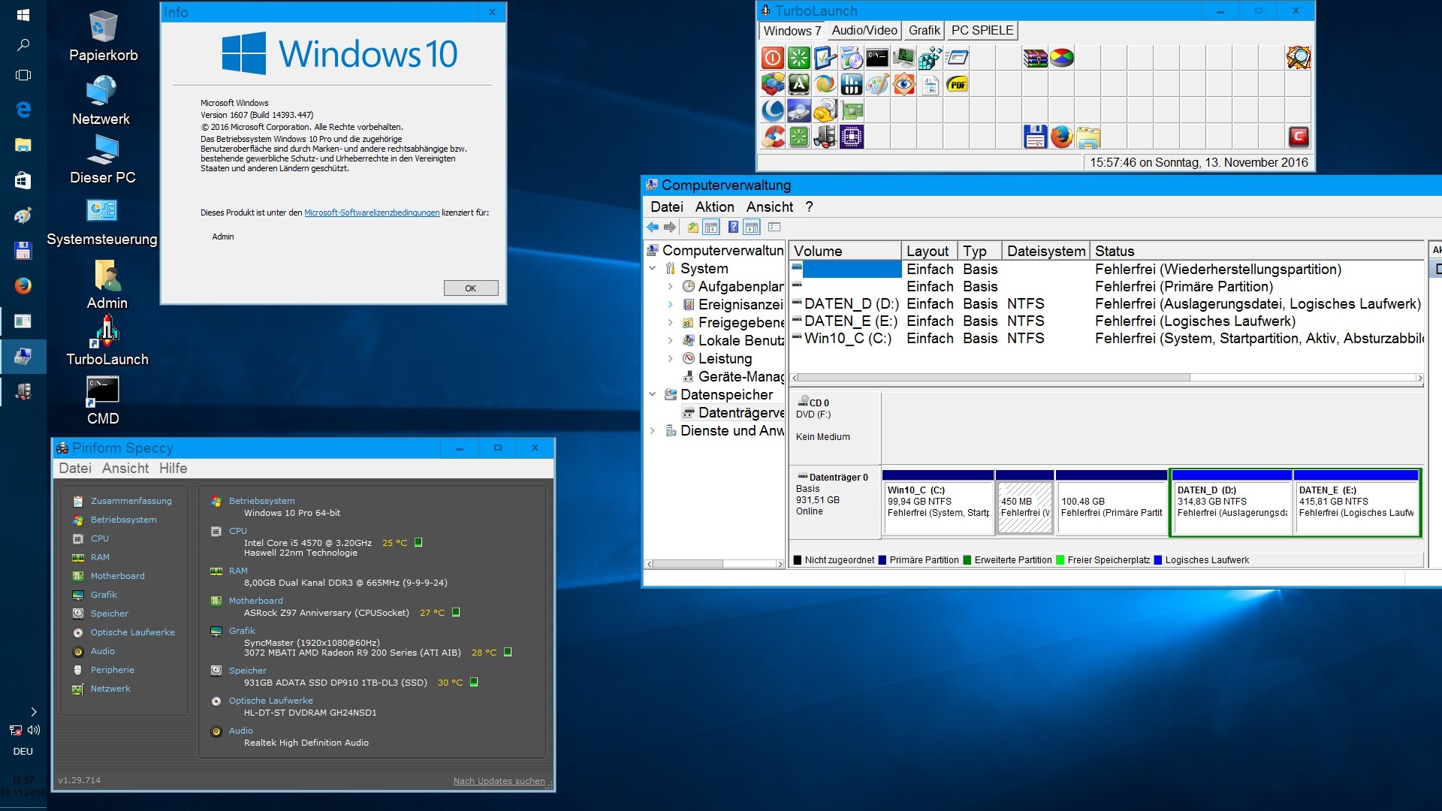Open the Aktion menu
The image size is (1442, 811).
pyautogui.click(x=713, y=207)
